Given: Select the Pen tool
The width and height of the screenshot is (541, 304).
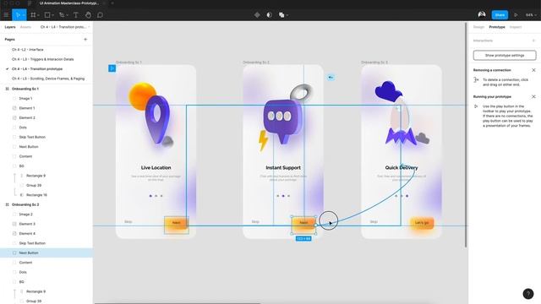Looking at the screenshot, I should [62, 15].
